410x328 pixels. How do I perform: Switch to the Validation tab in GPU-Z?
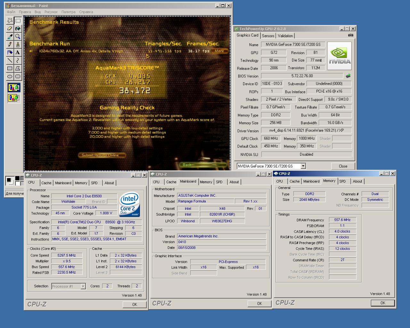(x=285, y=36)
